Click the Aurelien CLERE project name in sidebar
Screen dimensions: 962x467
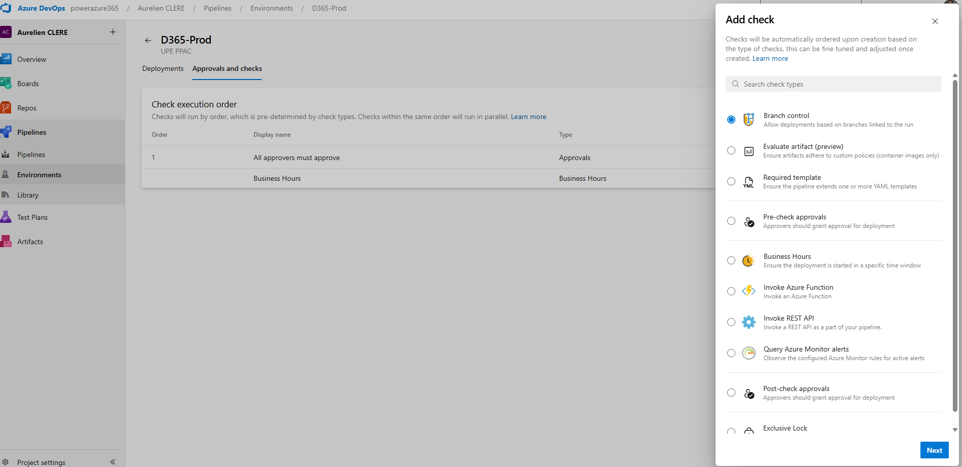tap(42, 32)
